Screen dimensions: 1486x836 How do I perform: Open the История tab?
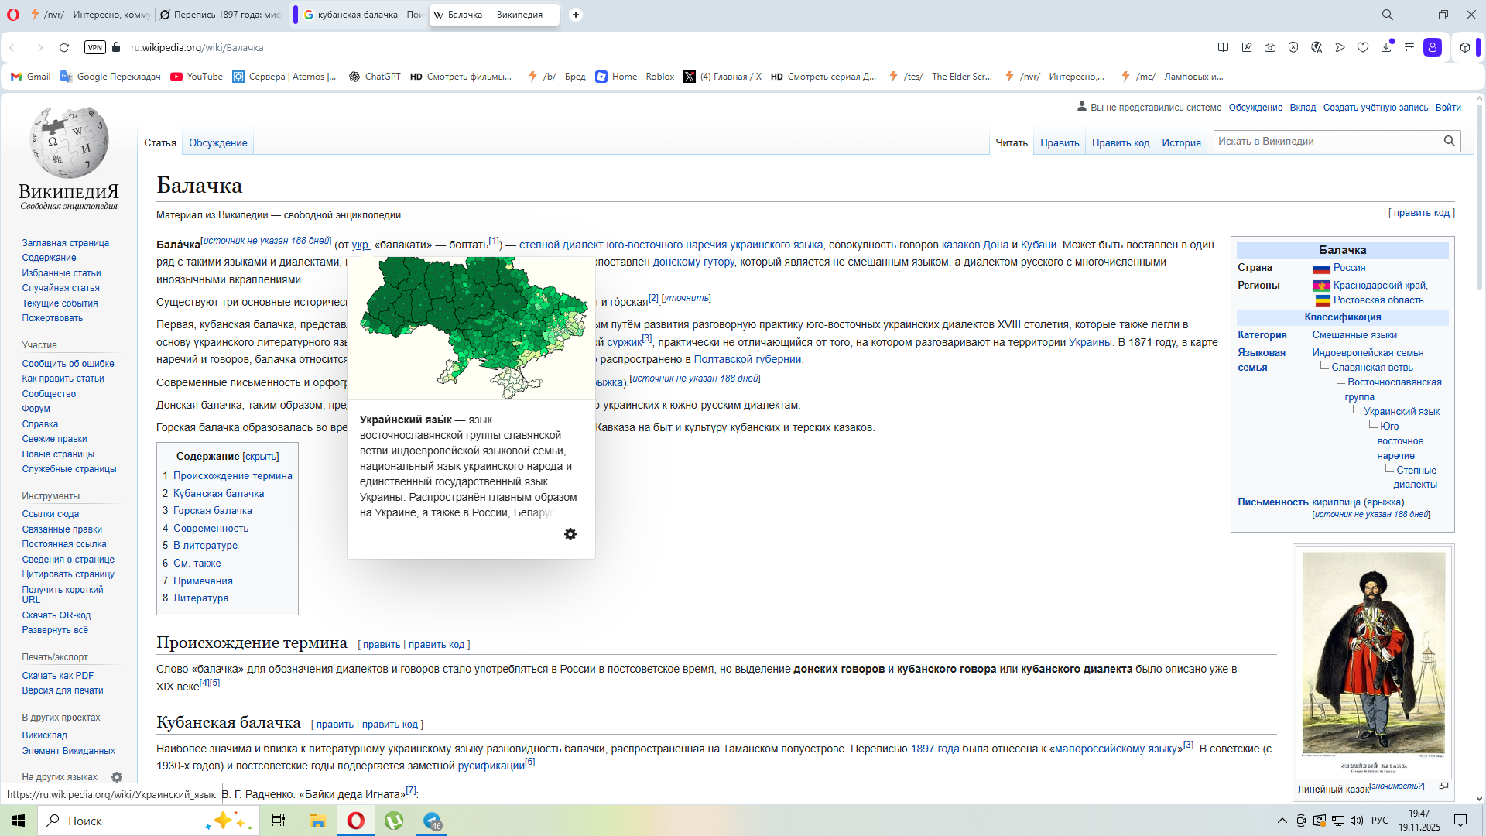click(x=1181, y=142)
